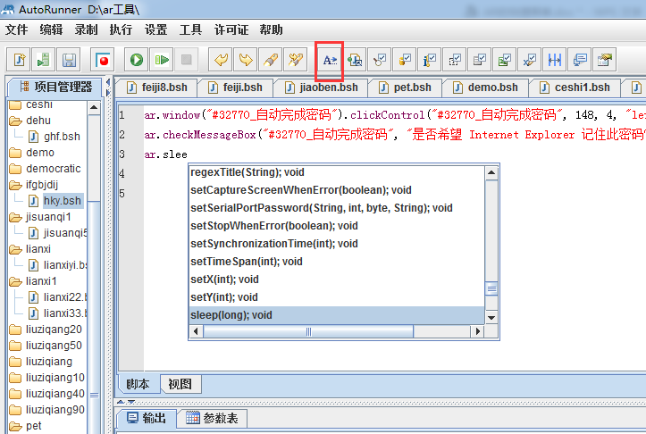Open the 执行 menu
This screenshot has width=646, height=434.
click(x=121, y=29)
